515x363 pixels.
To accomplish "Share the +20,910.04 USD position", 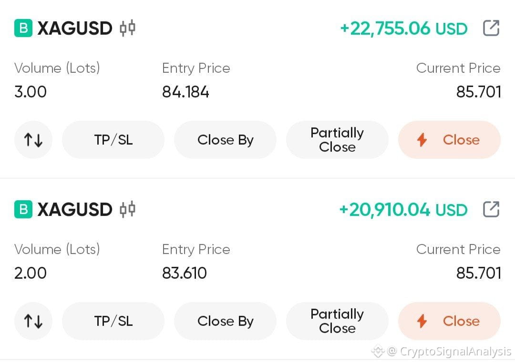I will [x=491, y=209].
